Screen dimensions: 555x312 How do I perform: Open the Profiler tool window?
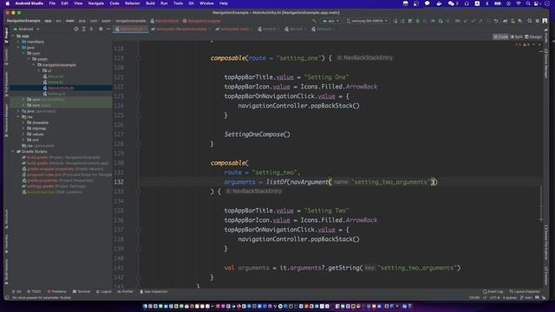coord(125,291)
